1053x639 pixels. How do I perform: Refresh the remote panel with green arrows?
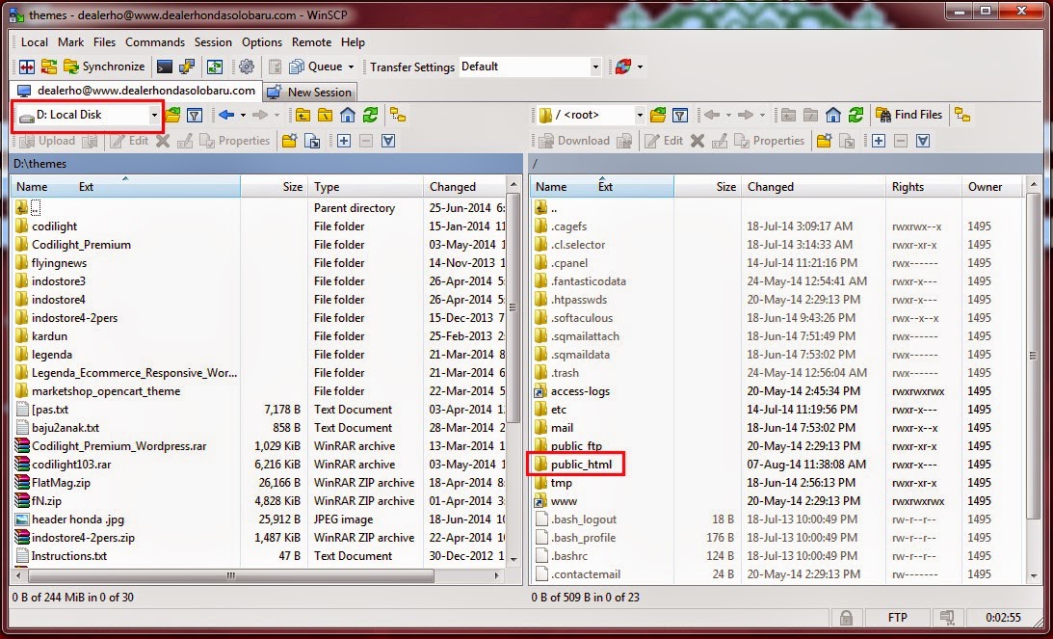click(856, 115)
